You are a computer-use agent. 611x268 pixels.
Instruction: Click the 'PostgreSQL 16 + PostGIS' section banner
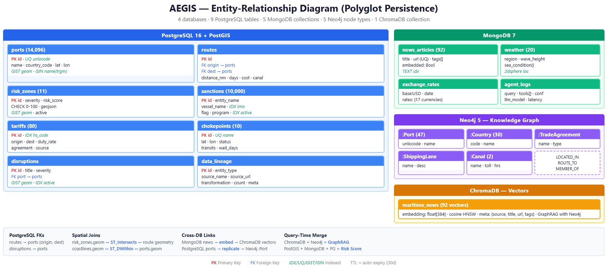196,35
